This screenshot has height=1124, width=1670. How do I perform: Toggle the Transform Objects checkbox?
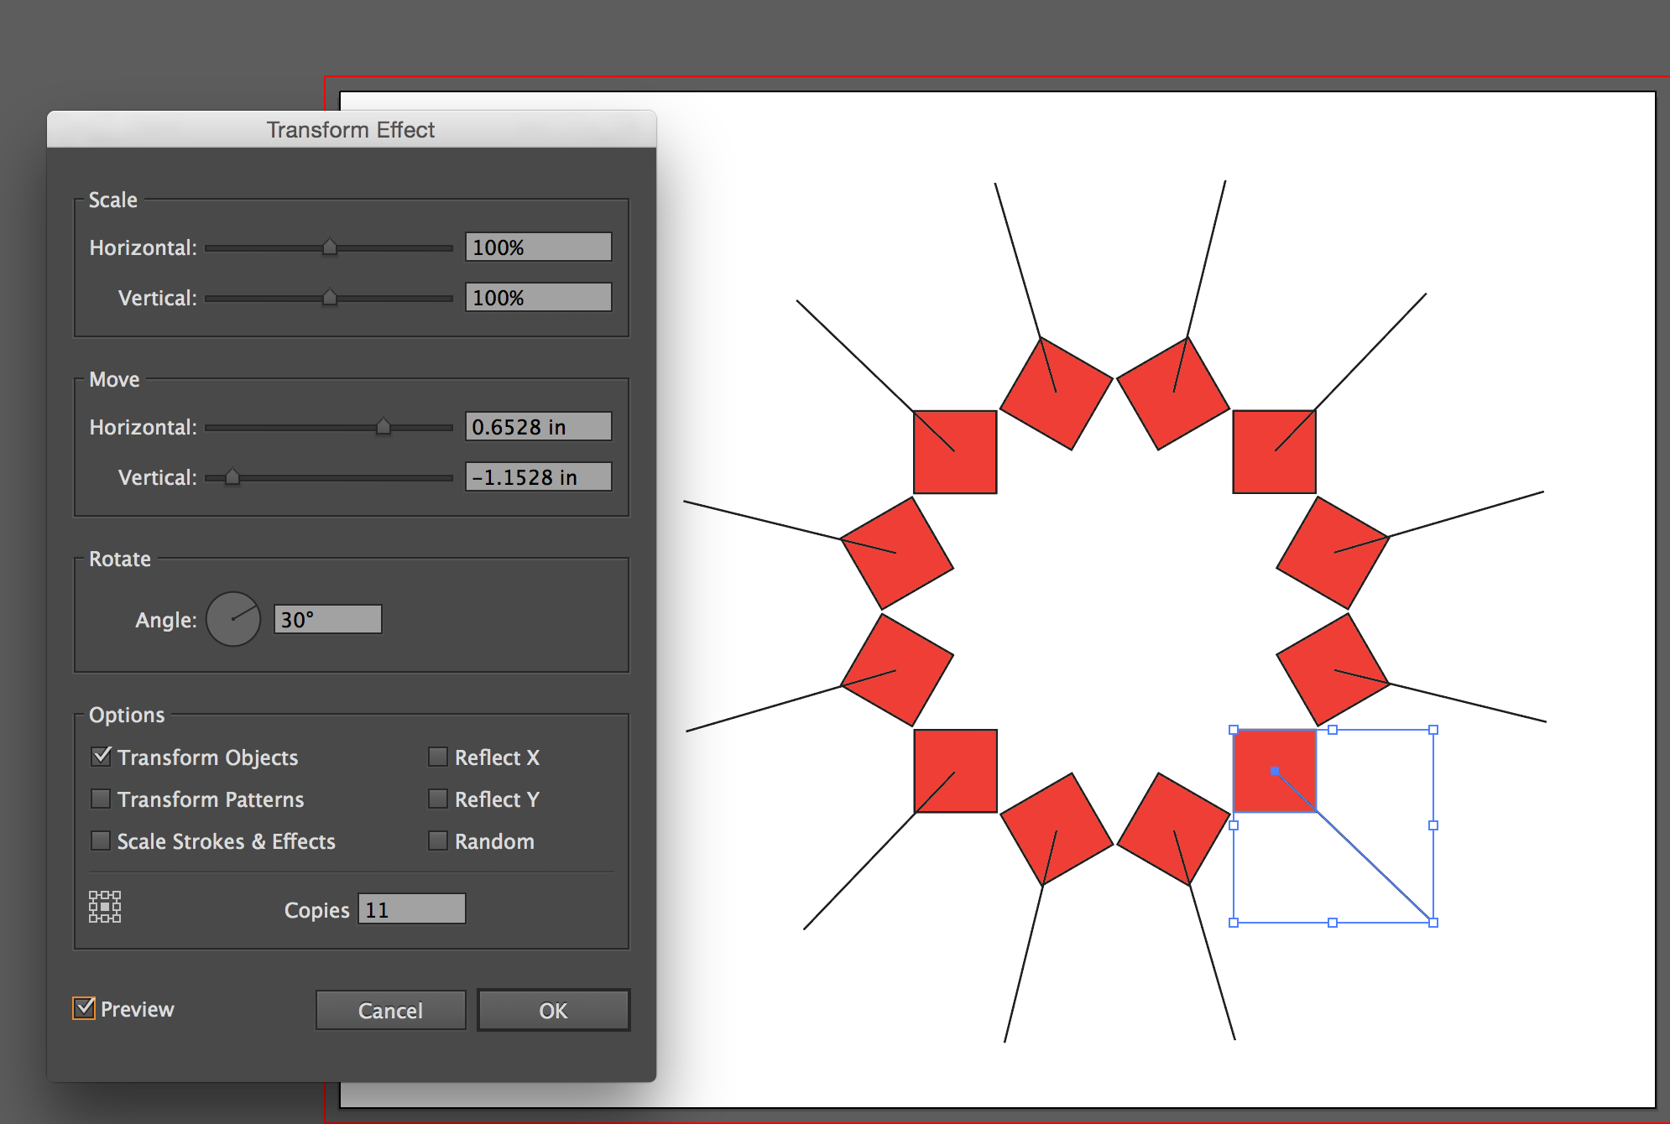click(102, 757)
